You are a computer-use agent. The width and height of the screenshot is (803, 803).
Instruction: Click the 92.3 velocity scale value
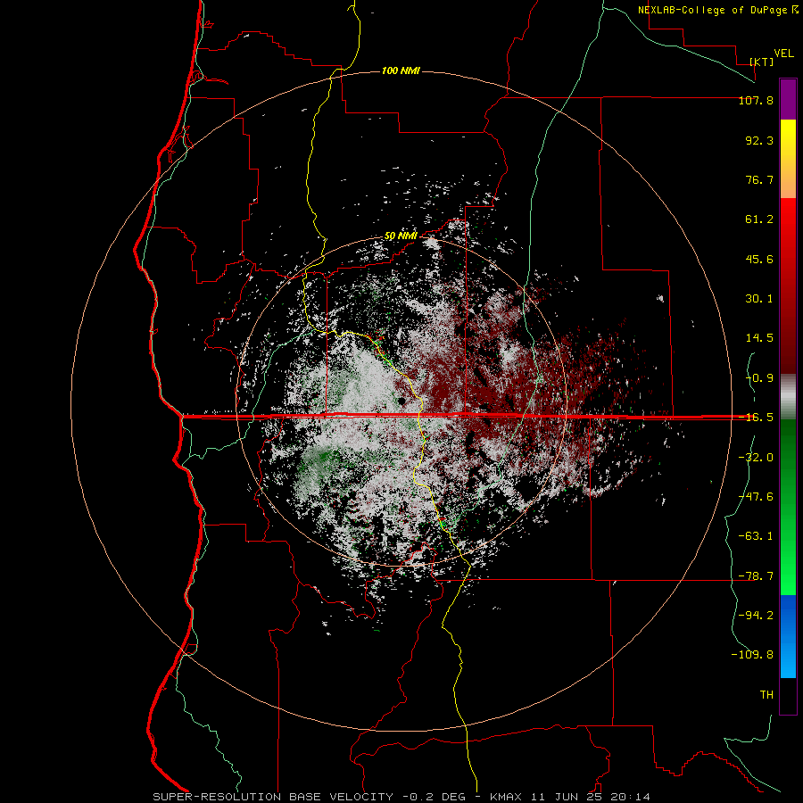click(759, 140)
